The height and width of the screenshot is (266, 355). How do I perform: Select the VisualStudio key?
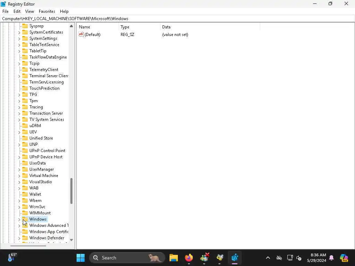coord(41,181)
